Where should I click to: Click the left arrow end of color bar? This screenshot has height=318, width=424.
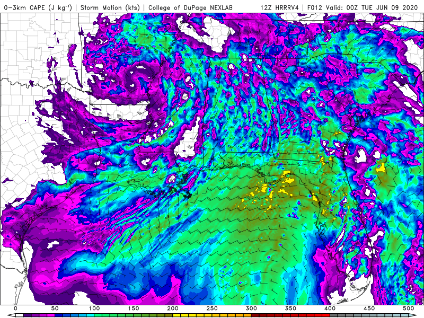coord(11,315)
